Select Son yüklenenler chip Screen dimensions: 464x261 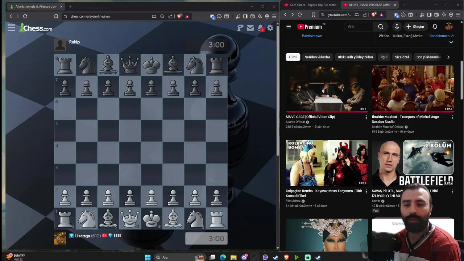(428, 57)
